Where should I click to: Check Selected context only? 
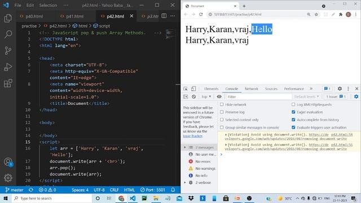point(222,120)
